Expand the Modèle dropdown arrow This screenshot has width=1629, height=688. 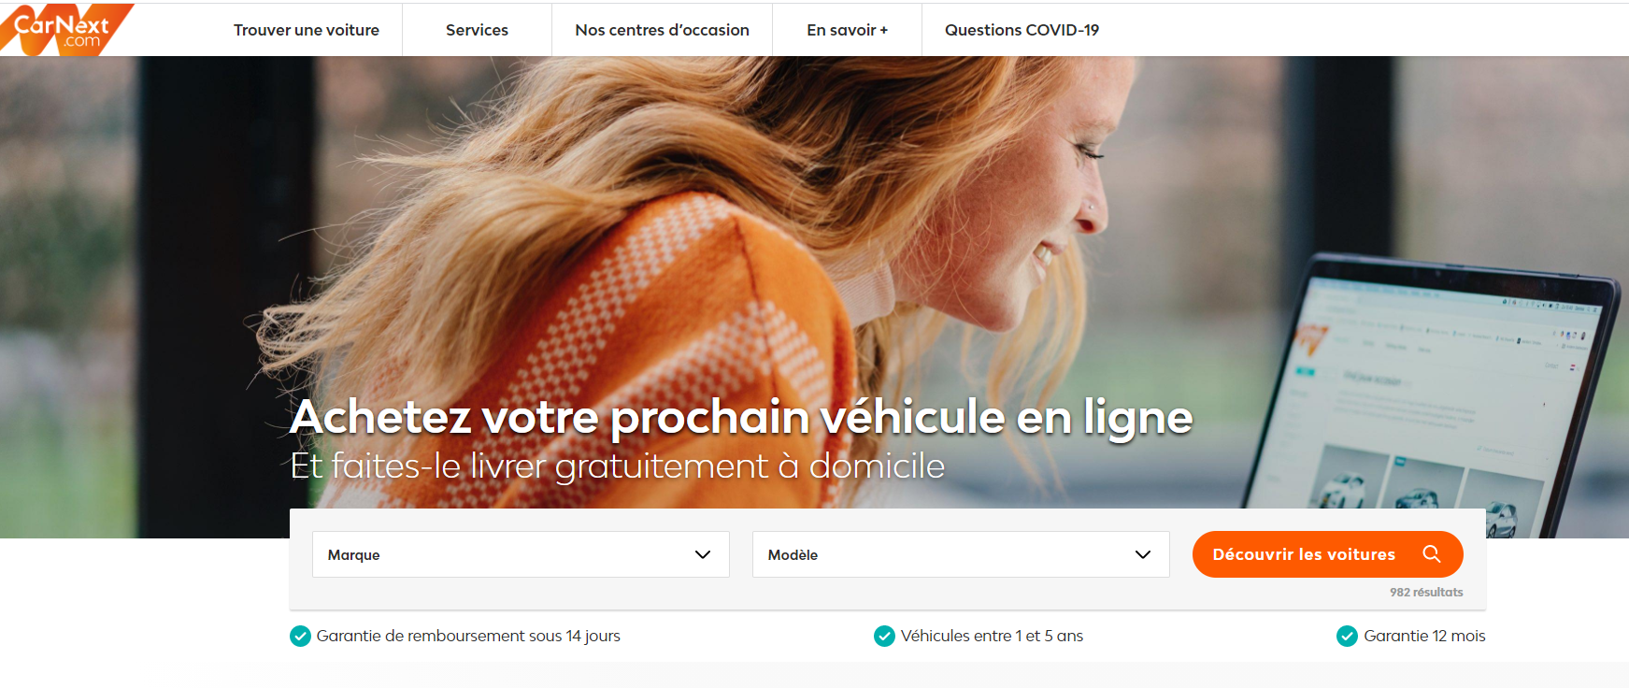tap(1143, 554)
